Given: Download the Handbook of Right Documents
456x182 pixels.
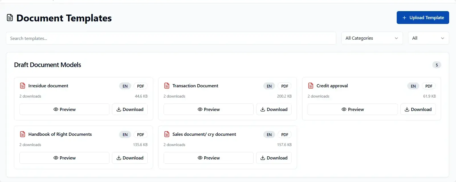Looking at the screenshot, I should (x=130, y=158).
